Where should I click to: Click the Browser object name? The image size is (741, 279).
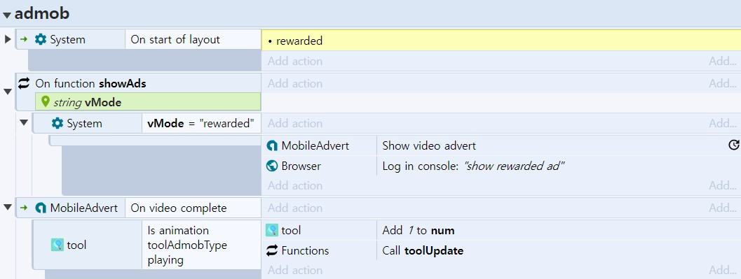[301, 166]
